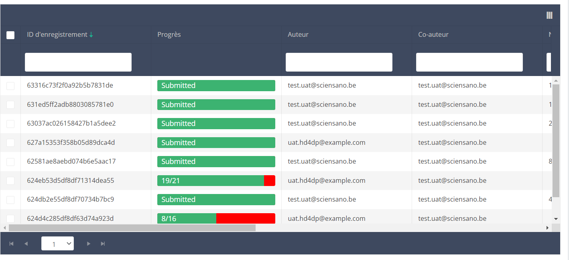Open the page number dropdown

(57, 243)
